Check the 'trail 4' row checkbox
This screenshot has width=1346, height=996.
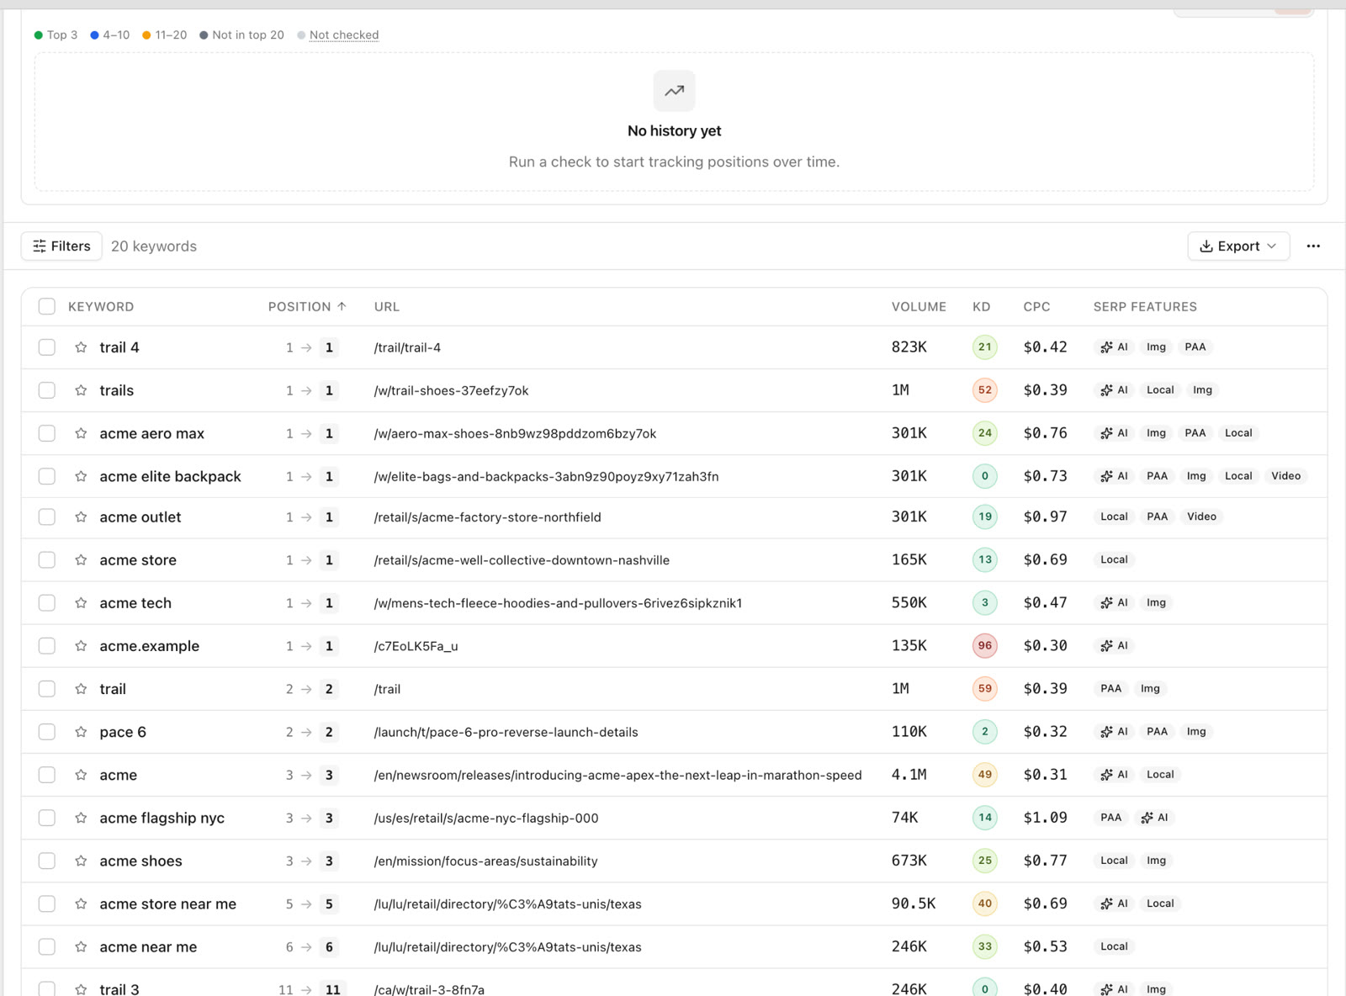coord(47,347)
